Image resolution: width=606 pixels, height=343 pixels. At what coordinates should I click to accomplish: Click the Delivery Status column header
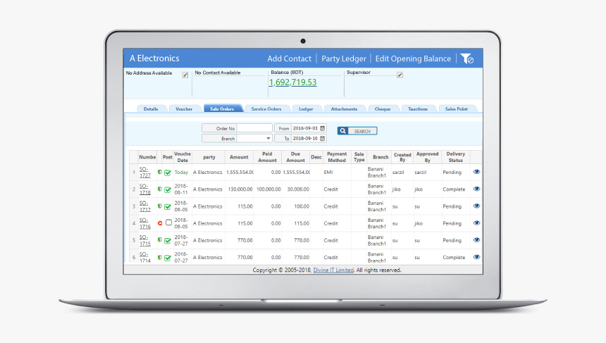pos(456,157)
